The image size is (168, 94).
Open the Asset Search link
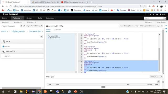161,22
